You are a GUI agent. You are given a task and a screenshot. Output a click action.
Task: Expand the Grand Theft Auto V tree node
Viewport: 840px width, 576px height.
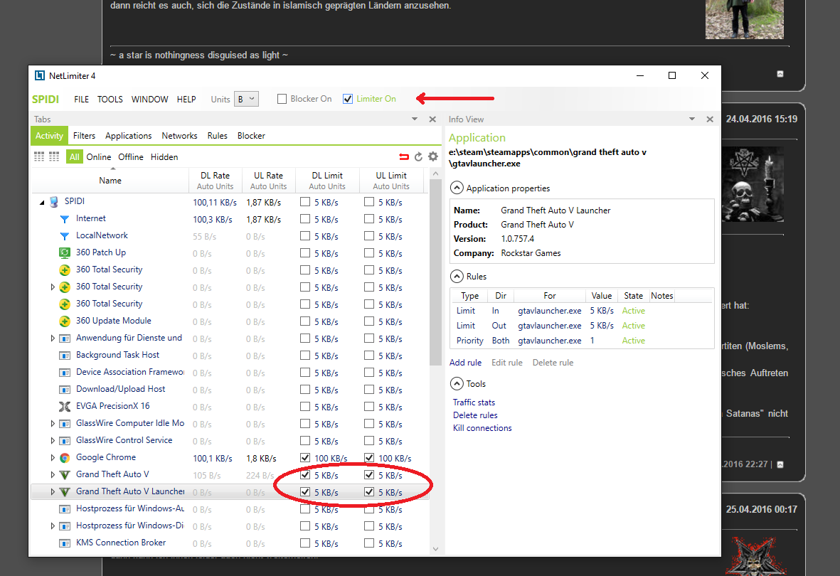53,475
